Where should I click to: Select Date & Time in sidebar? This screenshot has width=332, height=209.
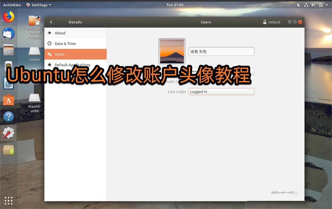coord(75,44)
